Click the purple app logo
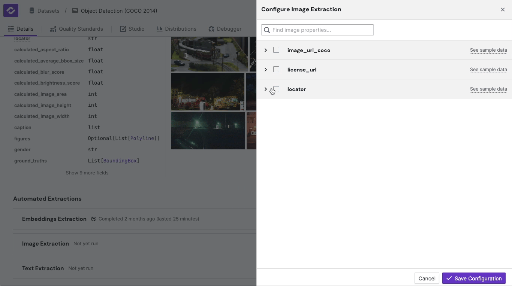 [x=10, y=10]
